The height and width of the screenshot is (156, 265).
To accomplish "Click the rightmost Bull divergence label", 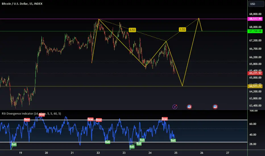I will click(173, 140).
